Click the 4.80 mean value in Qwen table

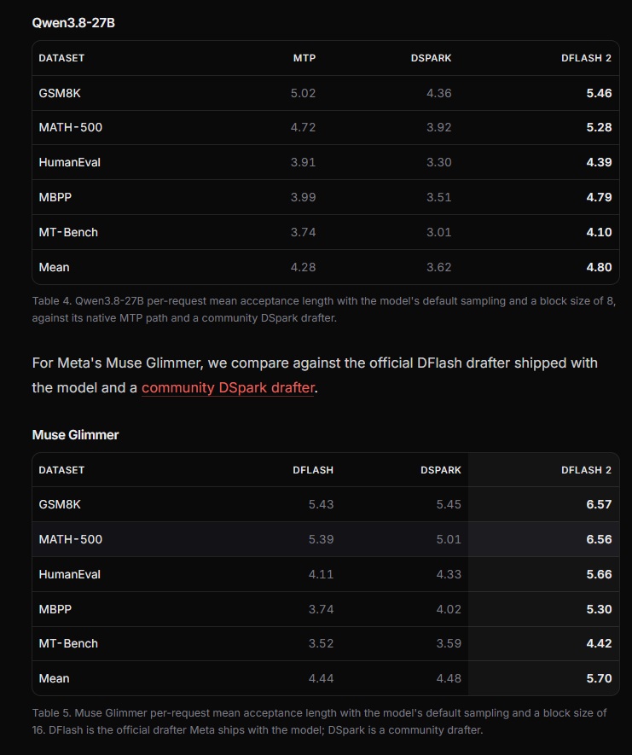[599, 267]
